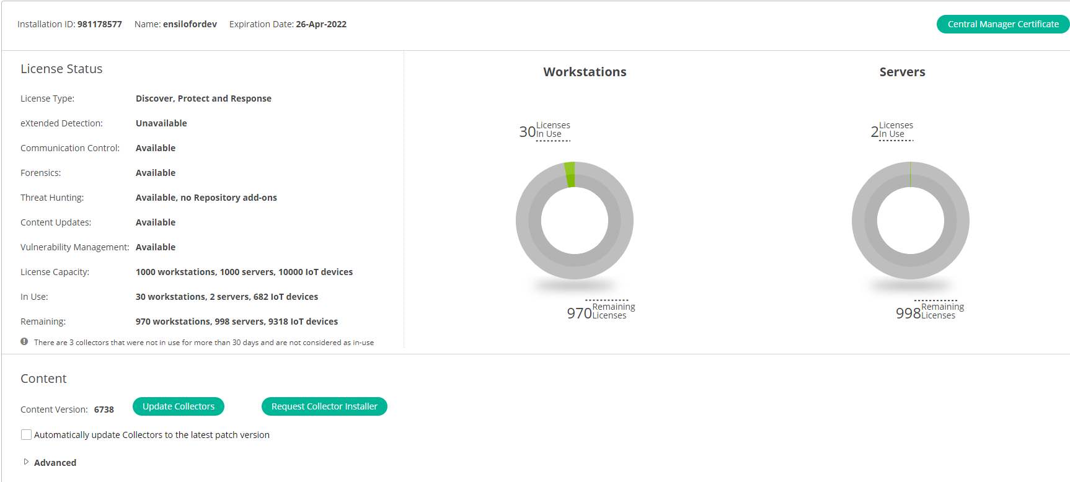
Task: Select the Workstations chart heading
Action: [x=585, y=72]
